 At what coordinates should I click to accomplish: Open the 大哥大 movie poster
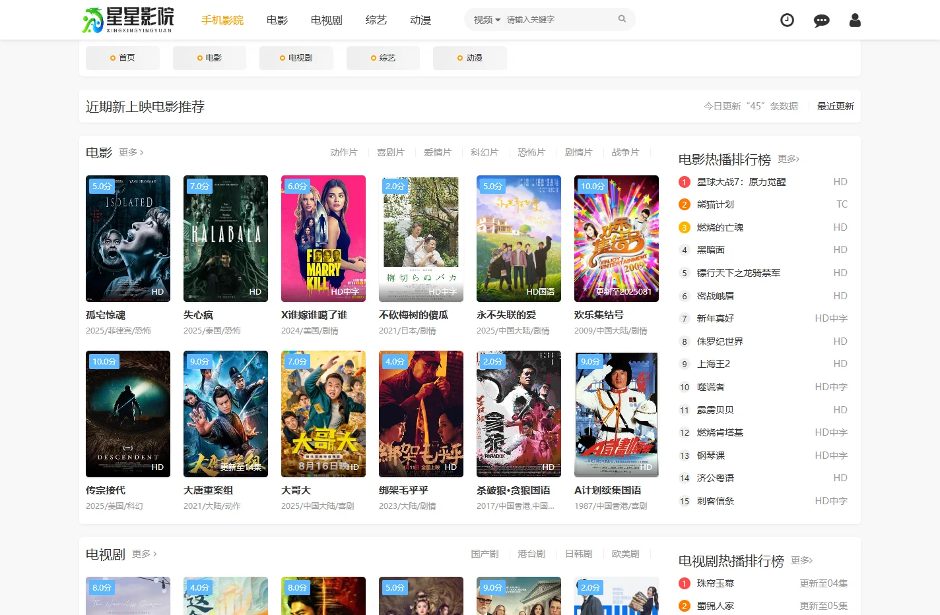[323, 414]
